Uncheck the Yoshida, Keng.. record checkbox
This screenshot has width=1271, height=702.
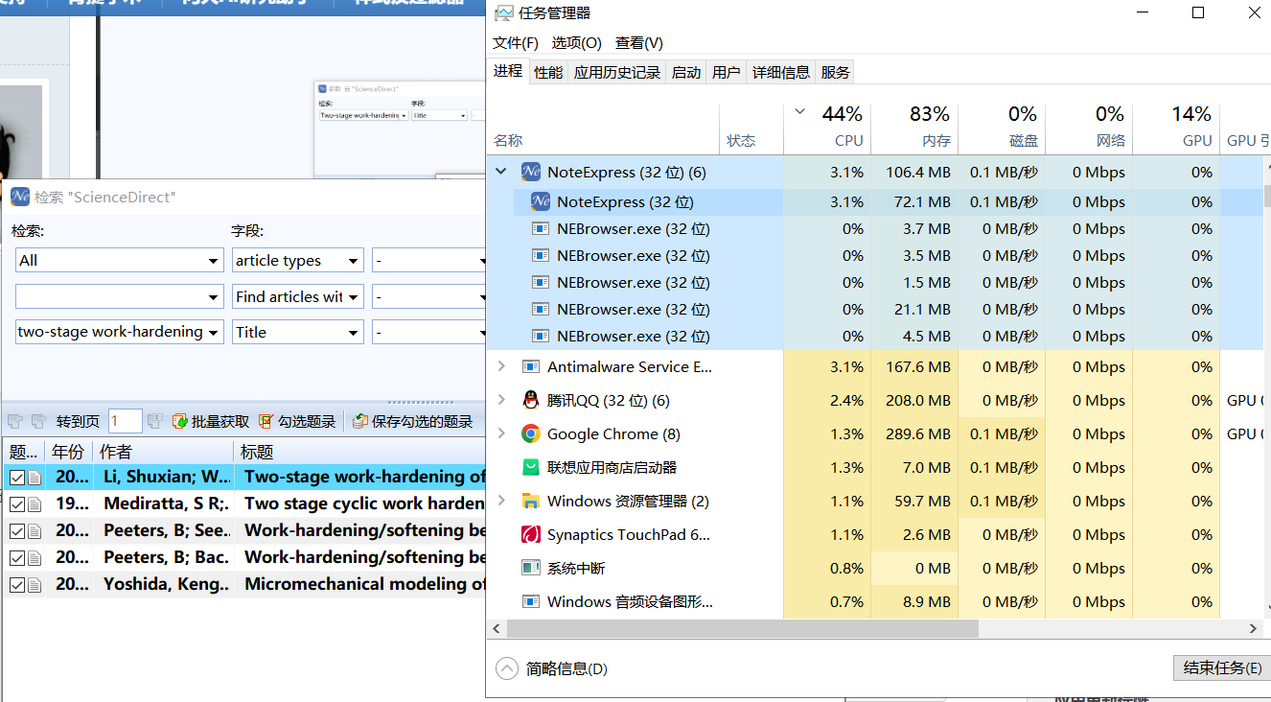[17, 584]
